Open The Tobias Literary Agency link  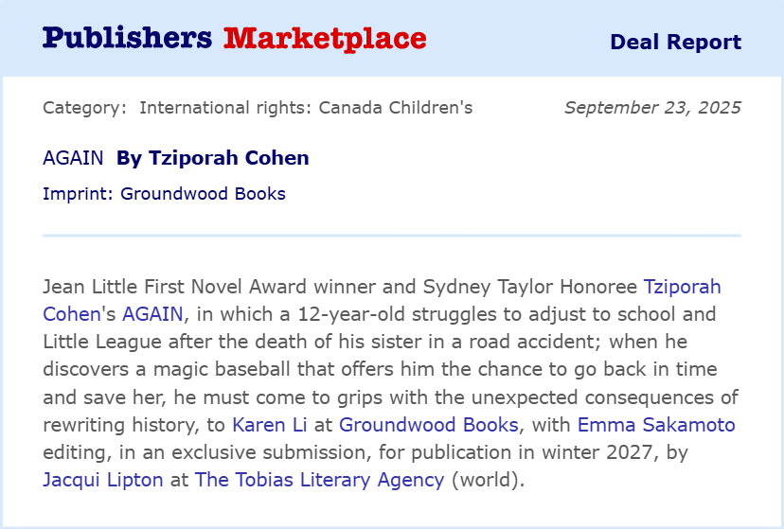point(319,480)
